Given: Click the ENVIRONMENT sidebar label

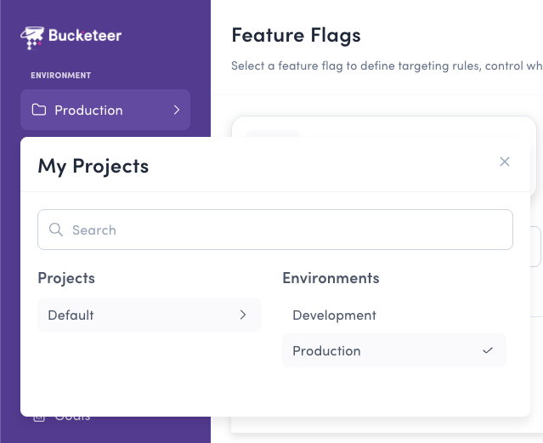Looking at the screenshot, I should tap(61, 75).
